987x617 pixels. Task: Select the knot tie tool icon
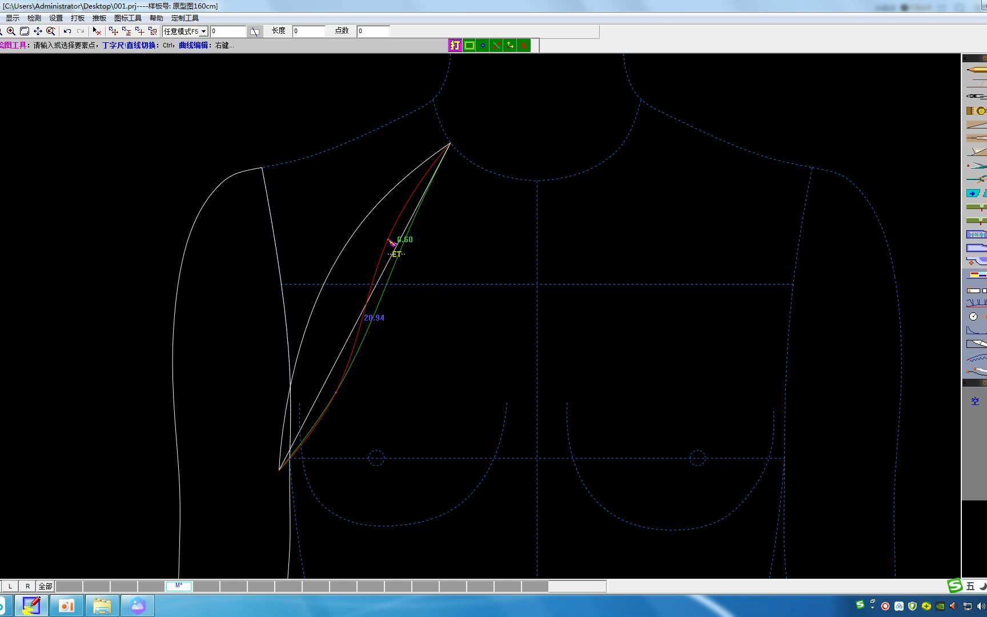976,179
